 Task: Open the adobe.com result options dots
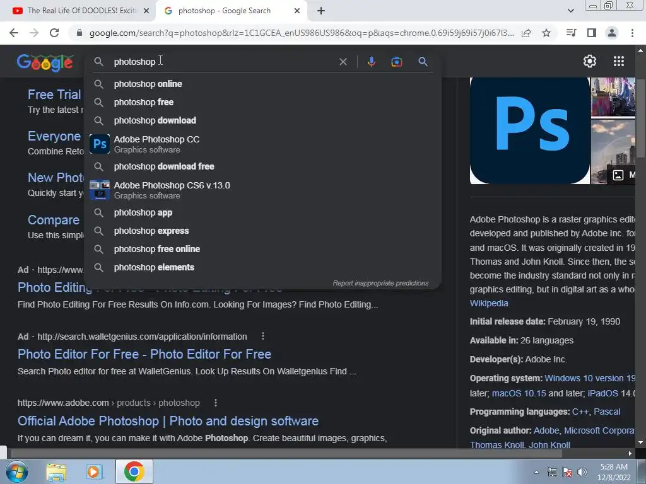(216, 403)
